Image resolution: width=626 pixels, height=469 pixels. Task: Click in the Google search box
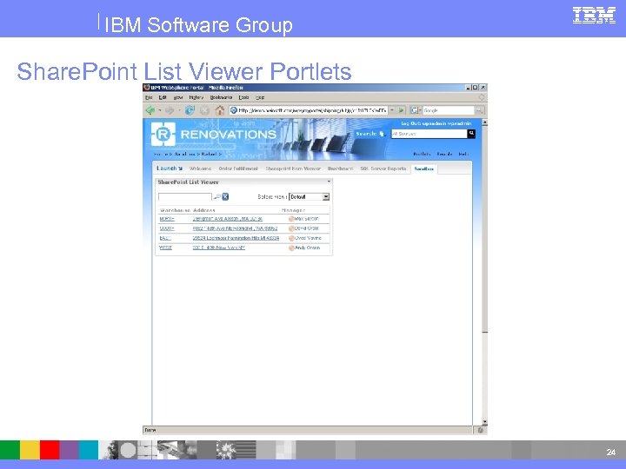tap(448, 110)
